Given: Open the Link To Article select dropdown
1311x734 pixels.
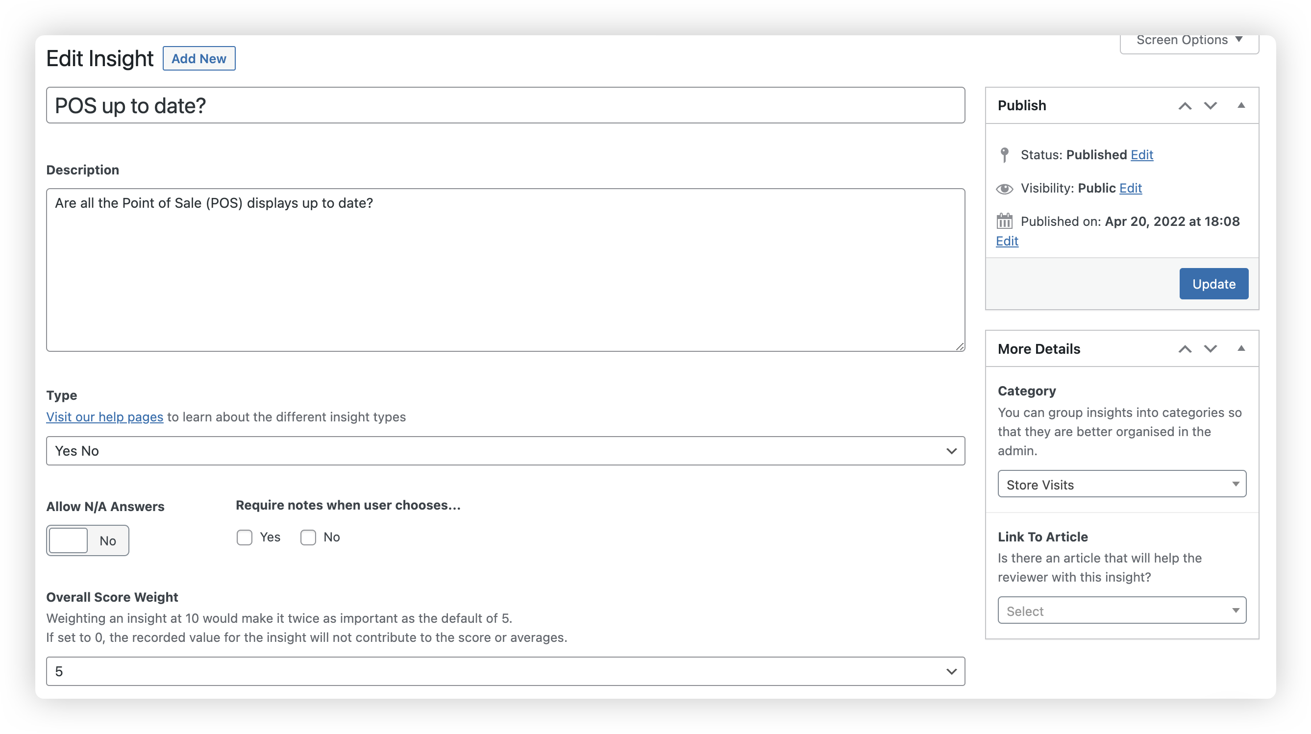Looking at the screenshot, I should click(x=1122, y=611).
